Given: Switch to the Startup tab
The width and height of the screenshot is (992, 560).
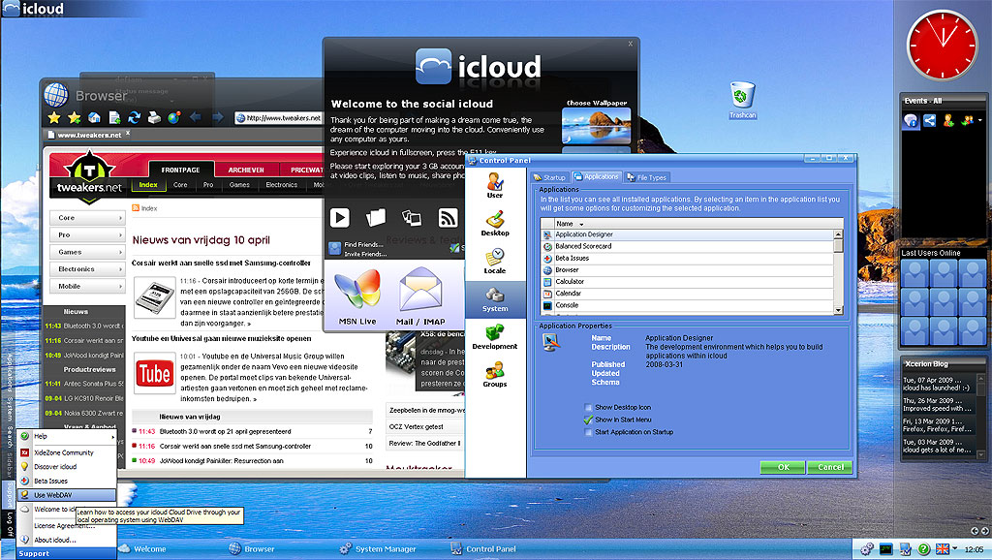Looking at the screenshot, I should click(x=549, y=178).
